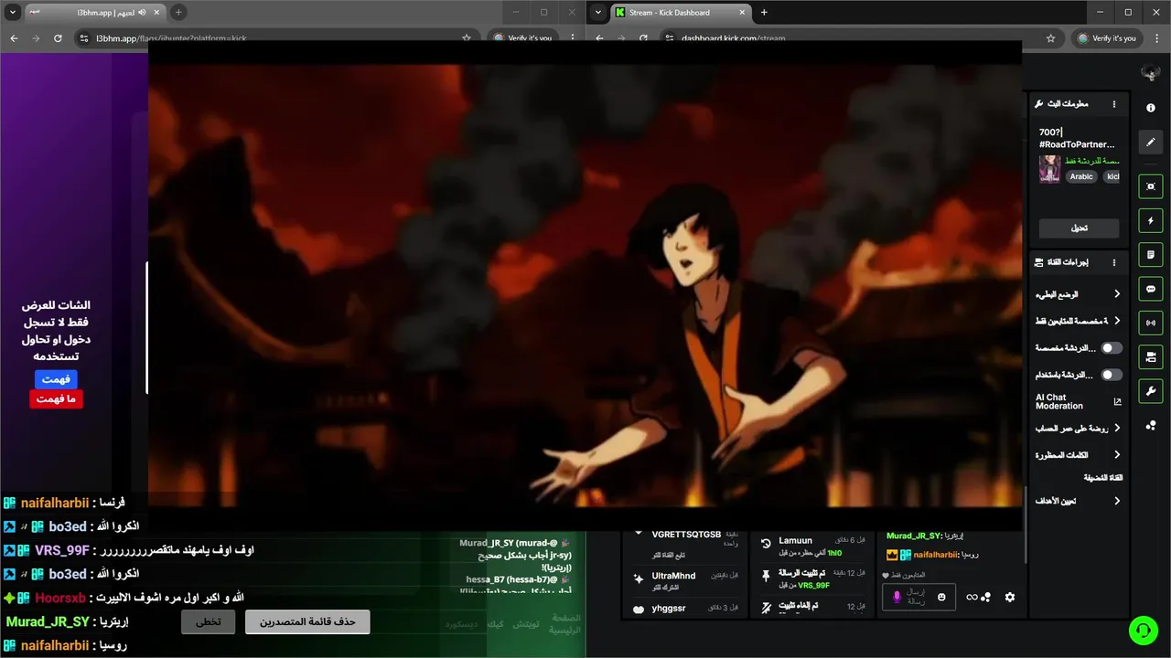Open Chrome menu in the l3bhm.app window
Image resolution: width=1171 pixels, height=658 pixels.
(571, 38)
